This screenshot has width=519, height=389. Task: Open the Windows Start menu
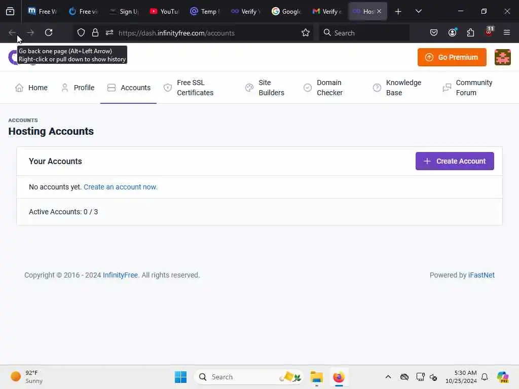[x=181, y=377]
